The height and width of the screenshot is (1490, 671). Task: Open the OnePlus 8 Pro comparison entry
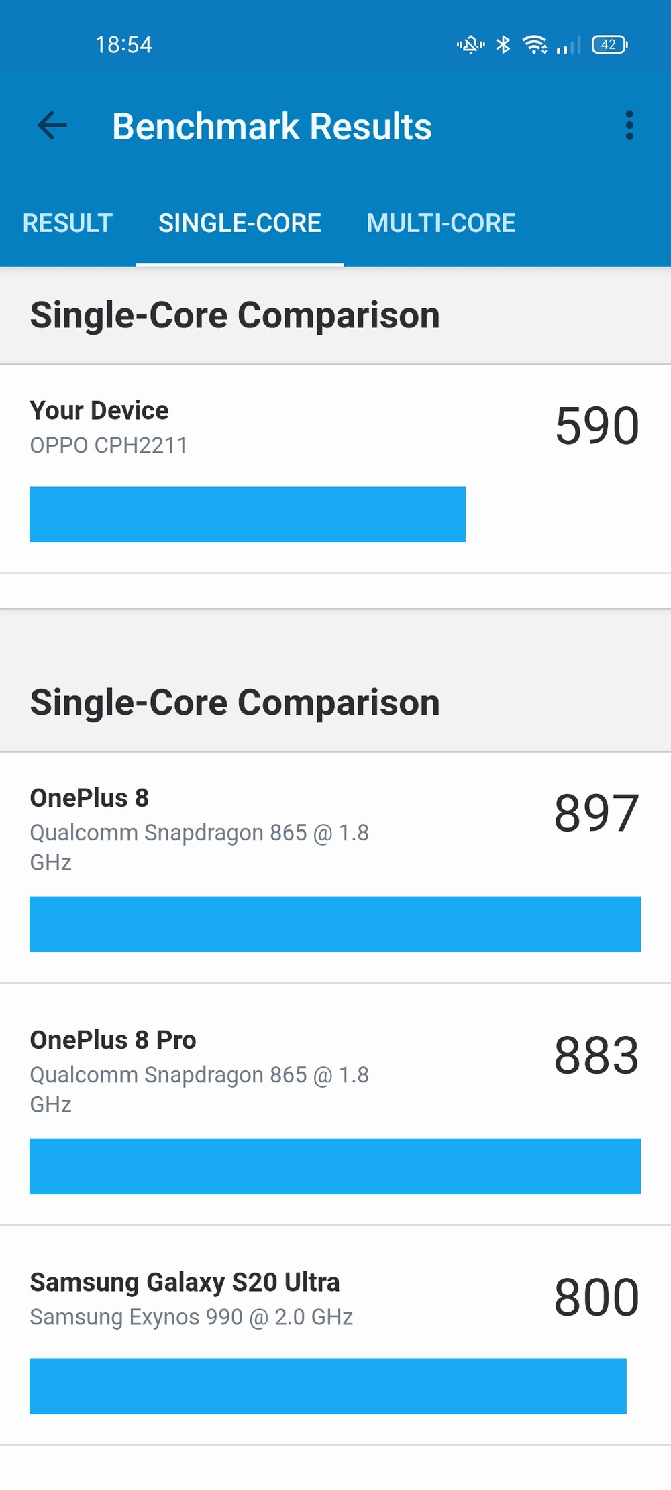[335, 1104]
